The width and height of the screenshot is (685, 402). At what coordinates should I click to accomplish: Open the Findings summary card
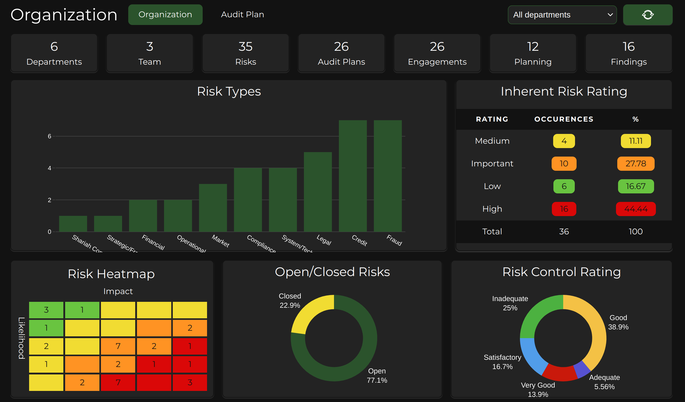coord(628,53)
